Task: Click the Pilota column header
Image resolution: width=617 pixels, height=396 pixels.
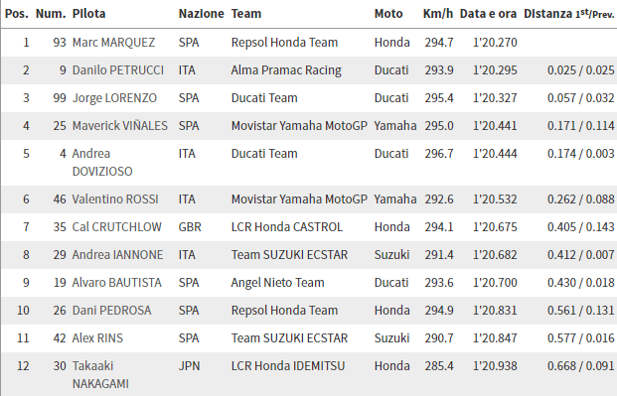Action: coord(89,14)
